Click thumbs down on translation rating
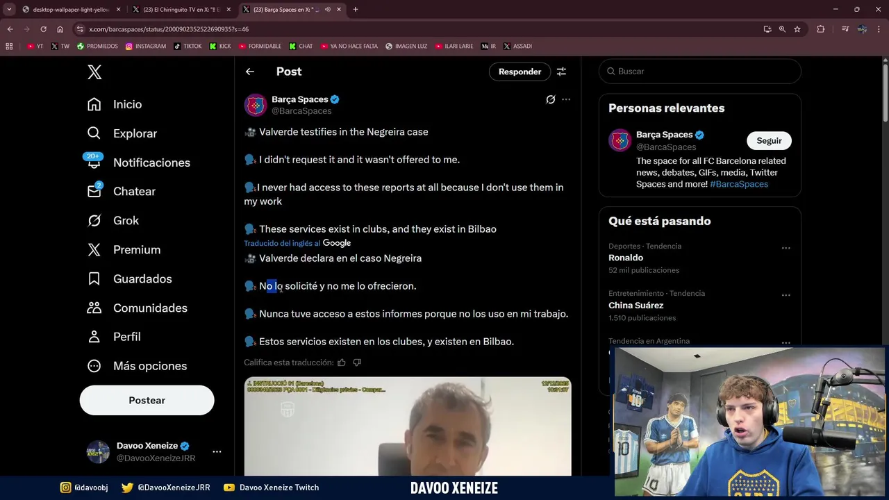Image resolution: width=889 pixels, height=500 pixels. 357,362
